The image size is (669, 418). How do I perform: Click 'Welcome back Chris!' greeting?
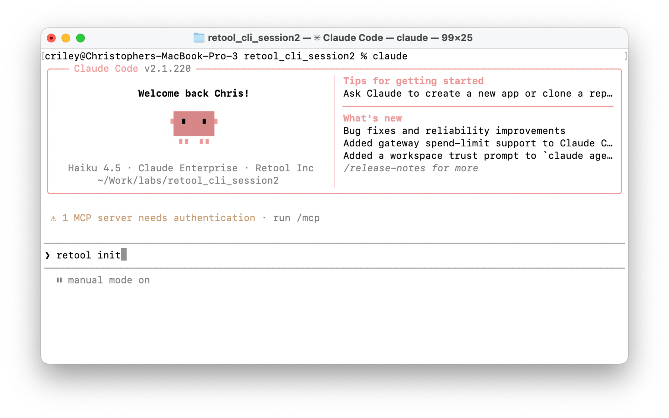coord(194,93)
